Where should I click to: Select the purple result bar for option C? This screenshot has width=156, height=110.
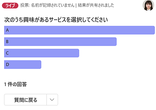42,53
